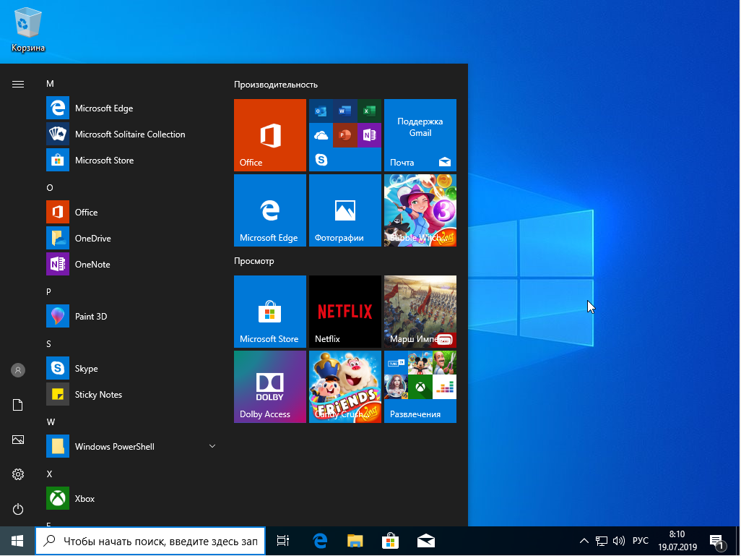Viewport: 741px width, 556px height.
Task: Open Mail from the taskbar
Action: 426,541
